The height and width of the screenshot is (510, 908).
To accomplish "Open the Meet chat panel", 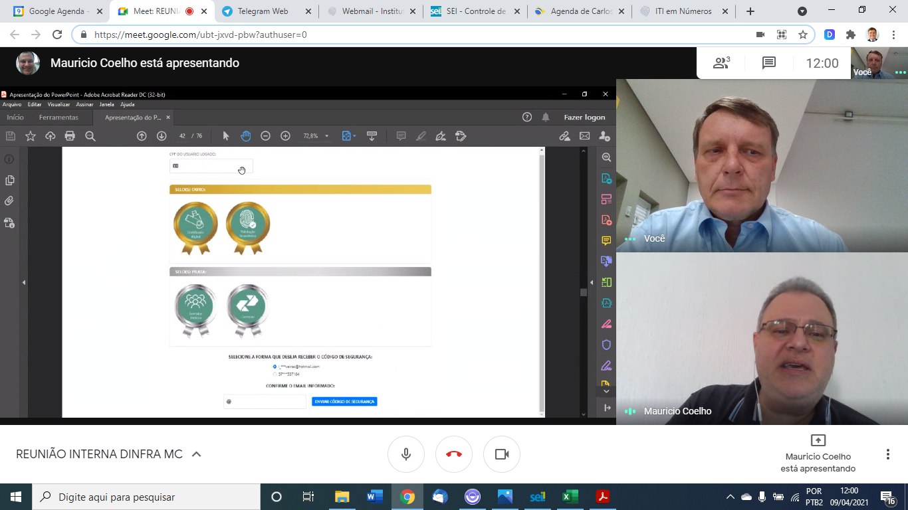I will (769, 63).
